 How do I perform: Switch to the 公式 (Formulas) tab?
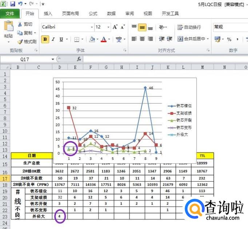93,13
